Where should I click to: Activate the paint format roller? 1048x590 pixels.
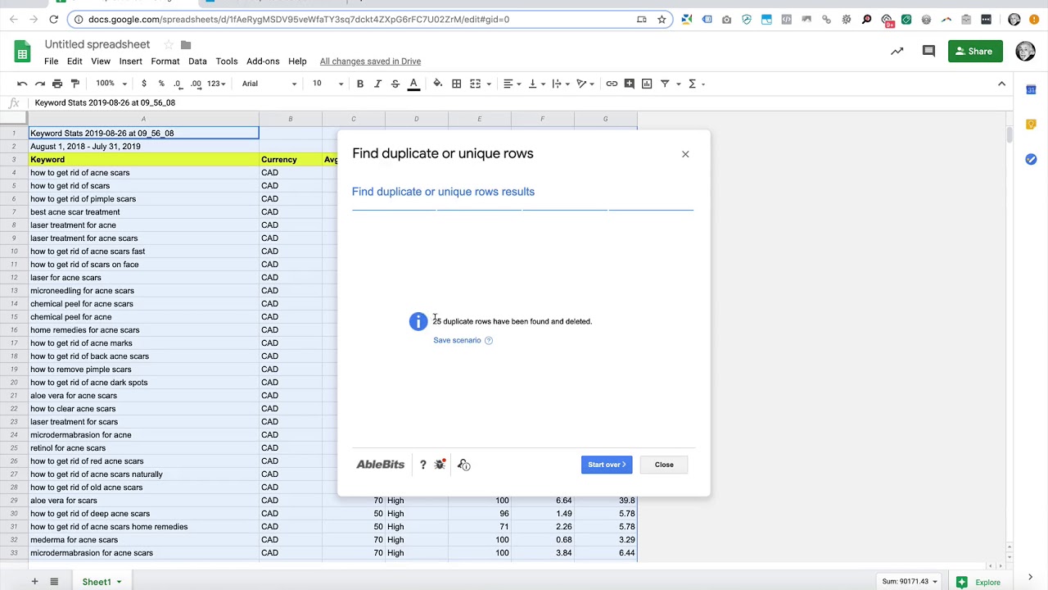click(75, 84)
